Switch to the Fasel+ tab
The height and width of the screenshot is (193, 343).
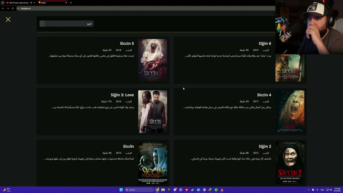(x=52, y=3)
